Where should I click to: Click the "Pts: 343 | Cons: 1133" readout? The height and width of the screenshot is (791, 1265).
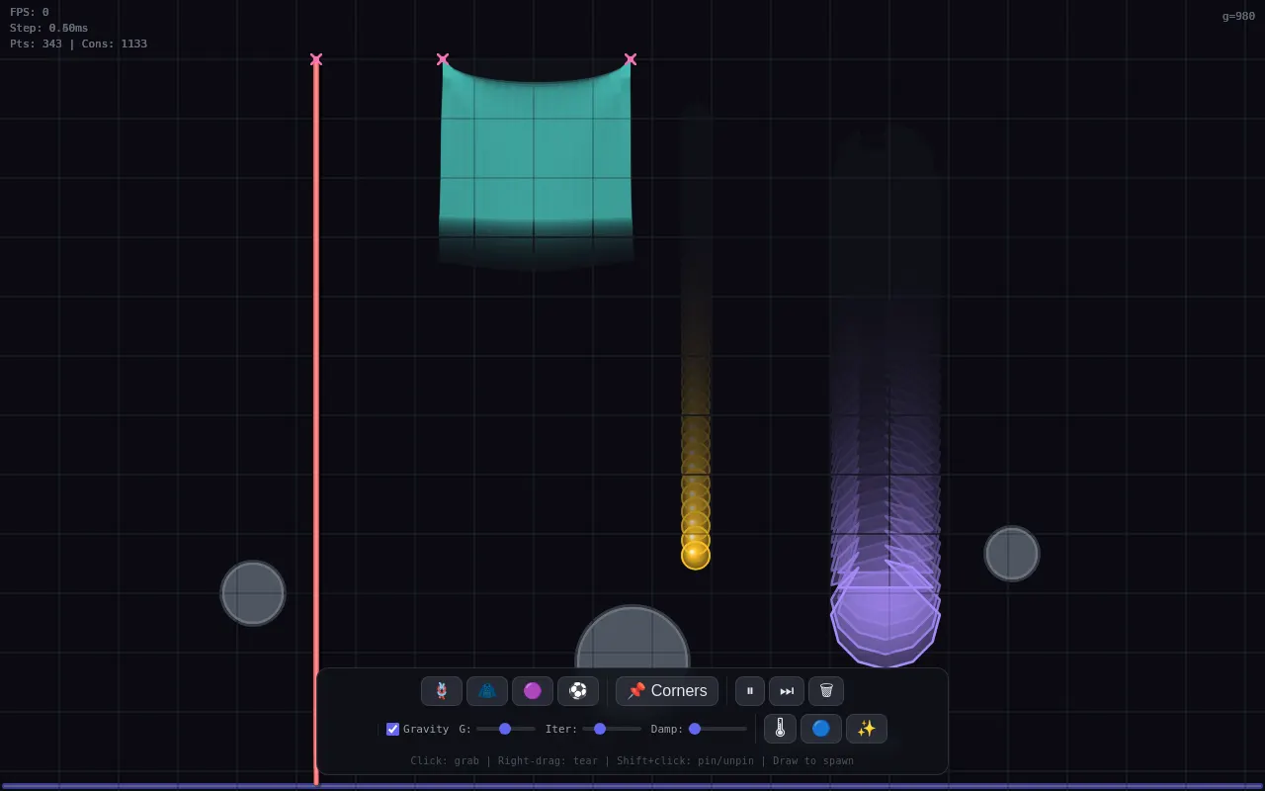pos(79,44)
